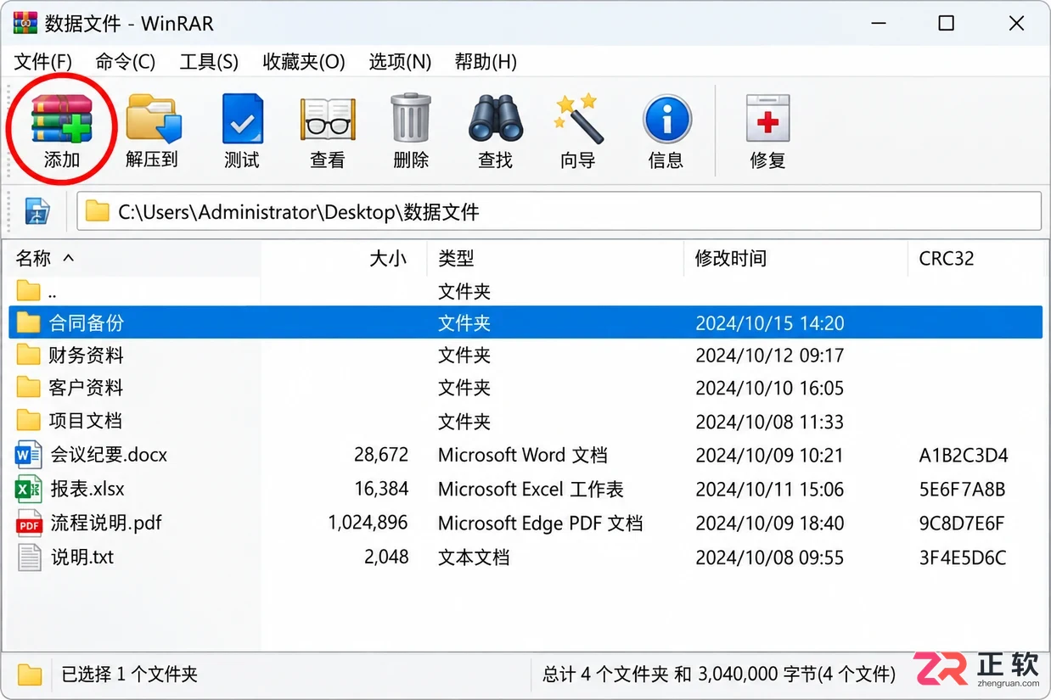
Task: Open the View (查看) tool
Action: tap(328, 119)
